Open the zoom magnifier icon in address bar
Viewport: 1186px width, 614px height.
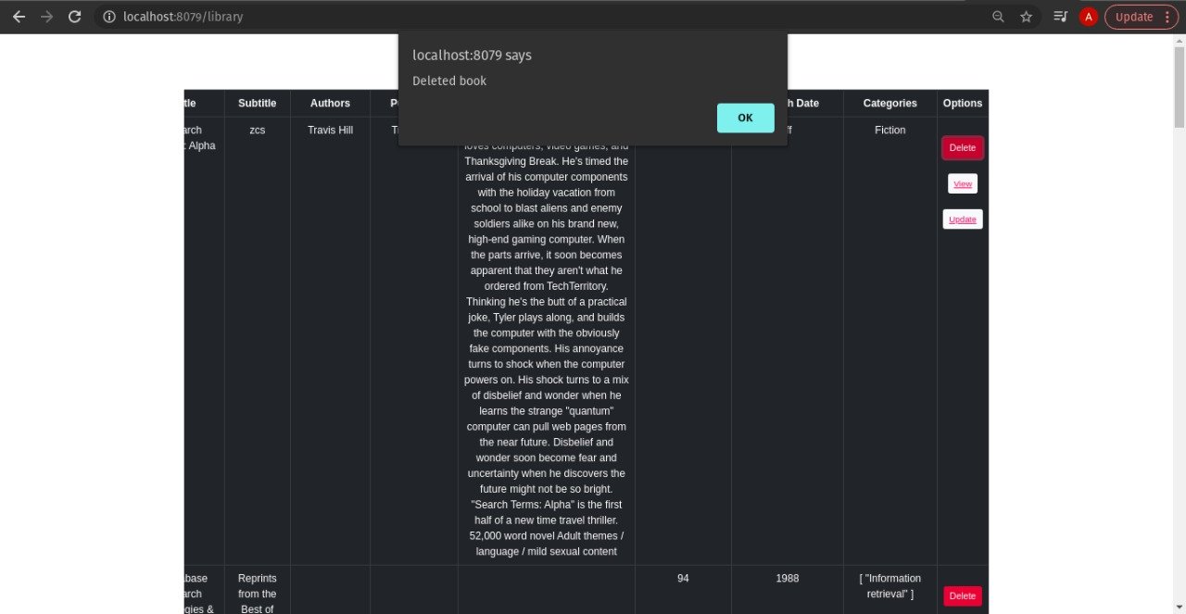[998, 17]
